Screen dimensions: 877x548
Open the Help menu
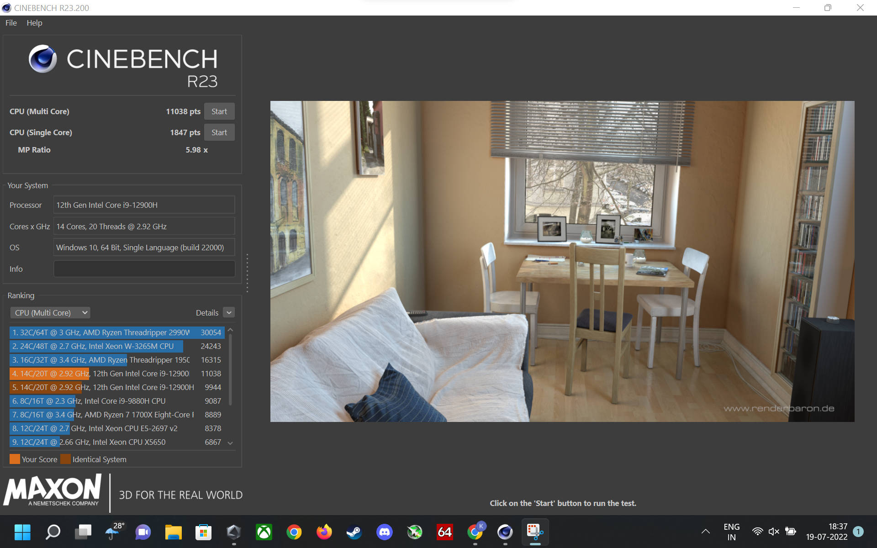point(34,23)
